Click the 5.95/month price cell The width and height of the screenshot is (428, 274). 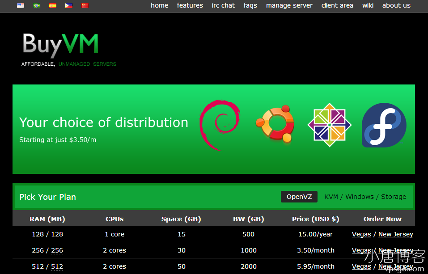pyautogui.click(x=316, y=267)
